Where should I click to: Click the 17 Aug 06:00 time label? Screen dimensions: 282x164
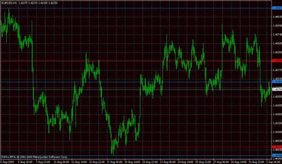[x=115, y=162]
